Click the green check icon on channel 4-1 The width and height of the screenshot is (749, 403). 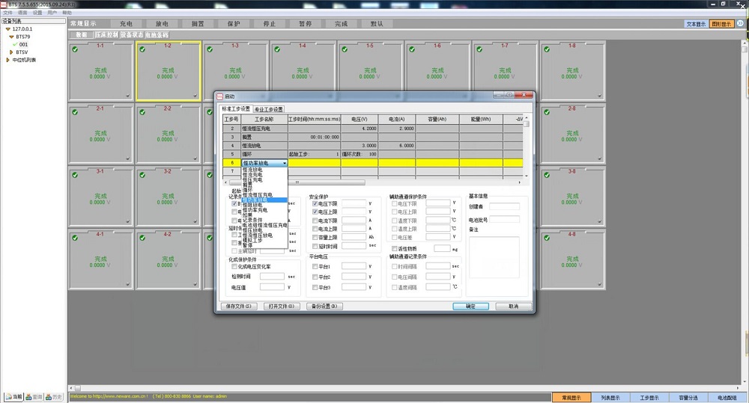pos(74,238)
